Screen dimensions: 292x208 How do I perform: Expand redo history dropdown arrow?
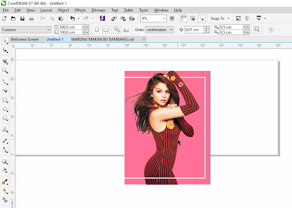[x=92, y=18]
